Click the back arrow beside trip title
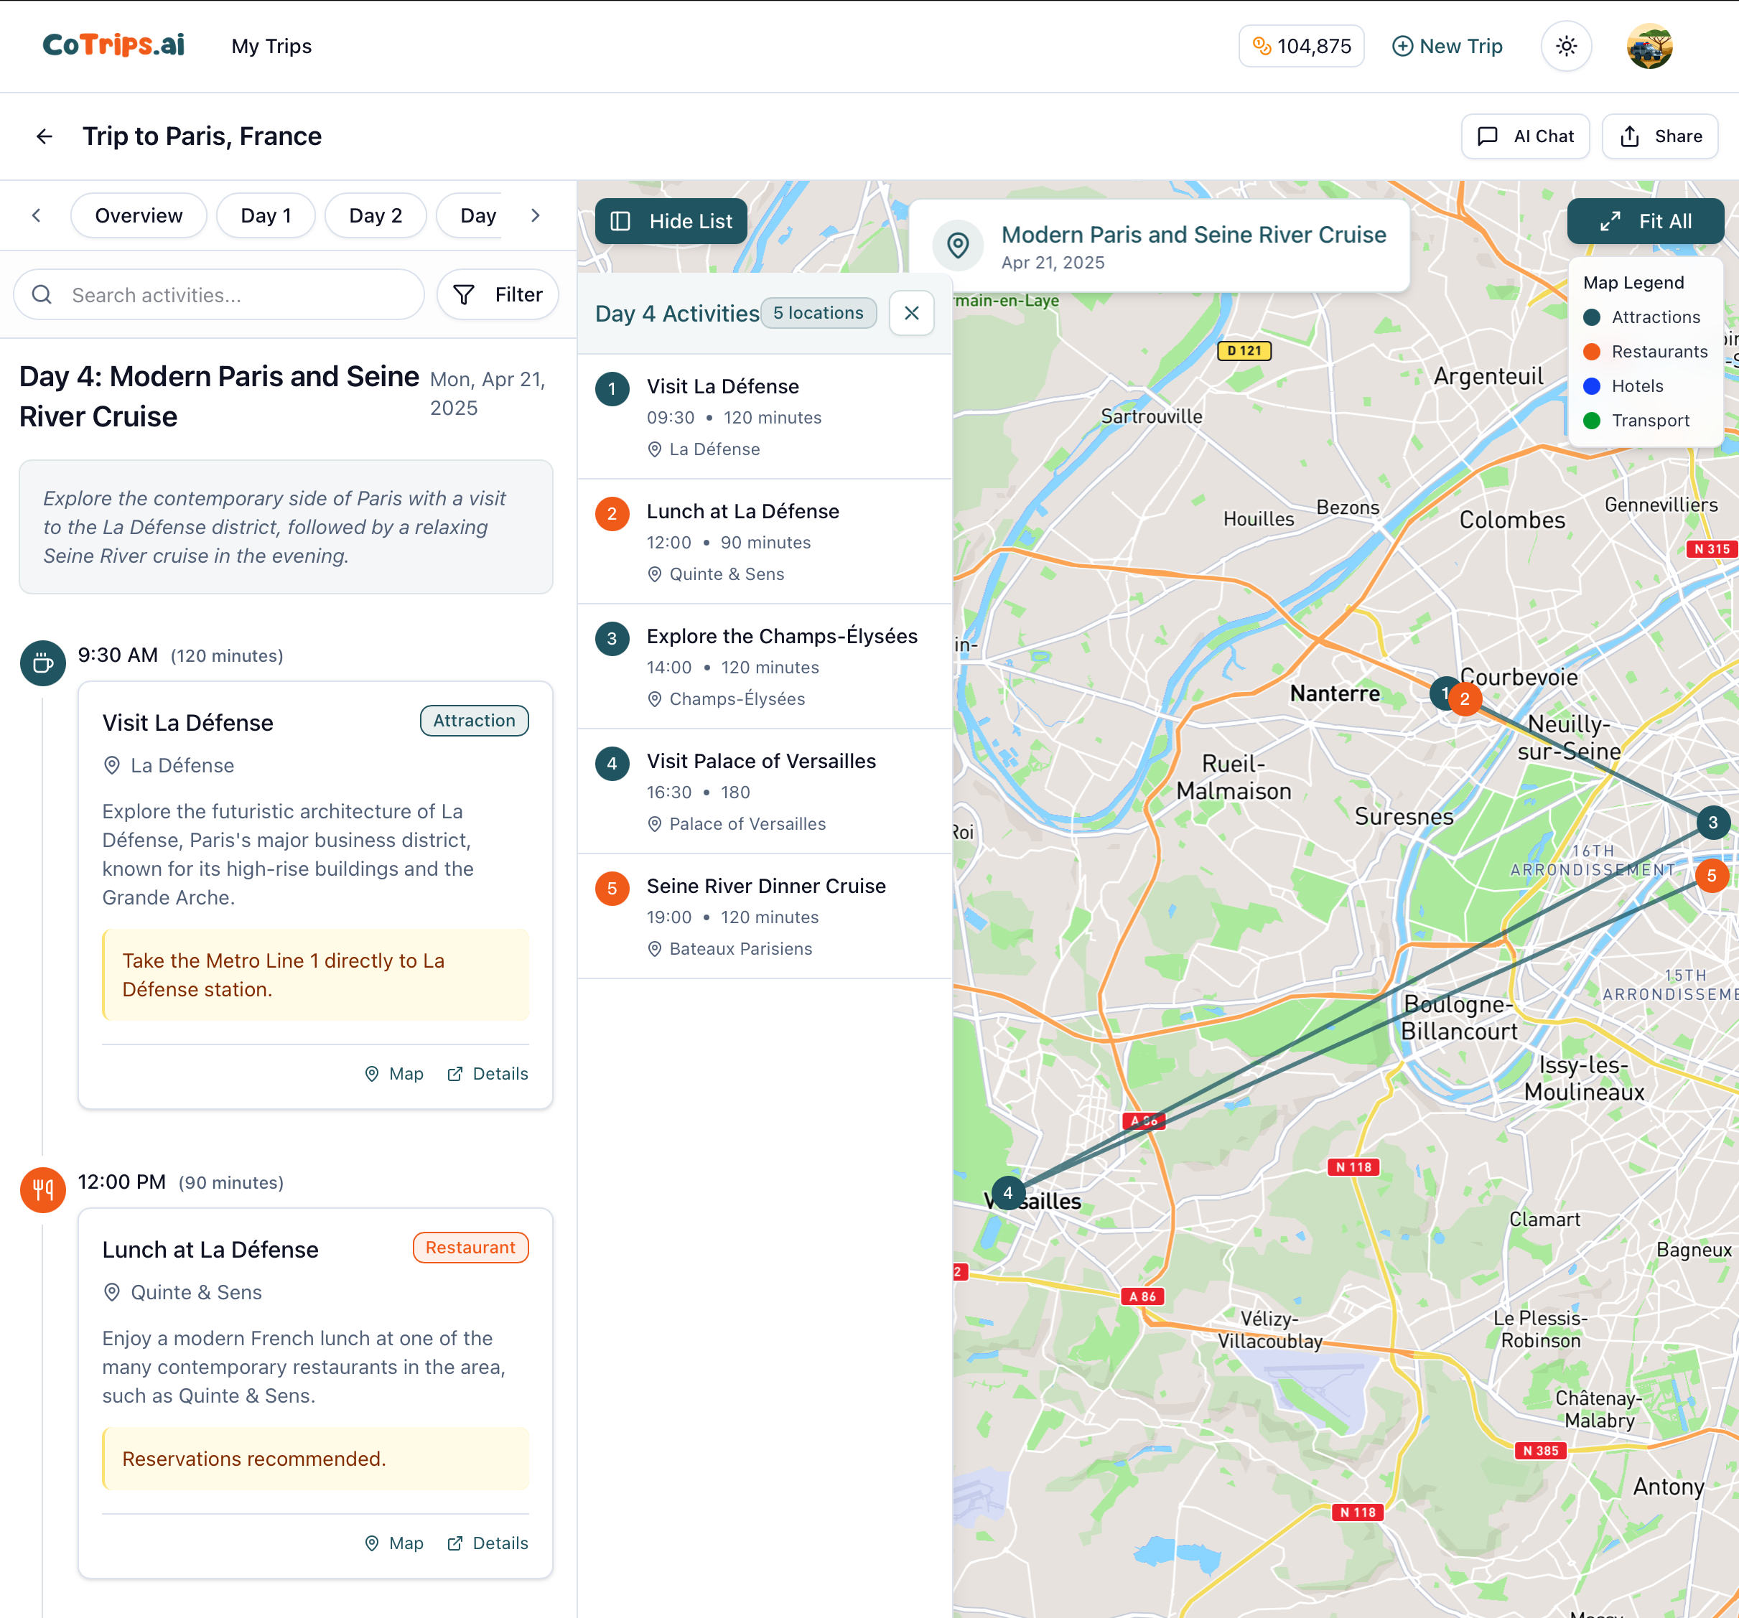This screenshot has width=1739, height=1618. [44, 136]
